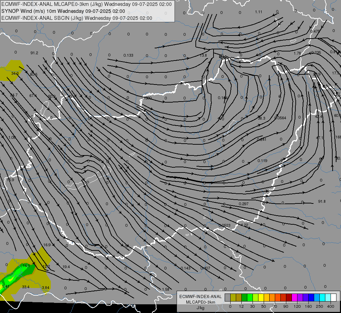Click the ECMWF-INDEX-ANAL MLCAPE0-3km title line
Image resolution: width=341 pixels, height=313 pixels.
(x=86, y=4)
